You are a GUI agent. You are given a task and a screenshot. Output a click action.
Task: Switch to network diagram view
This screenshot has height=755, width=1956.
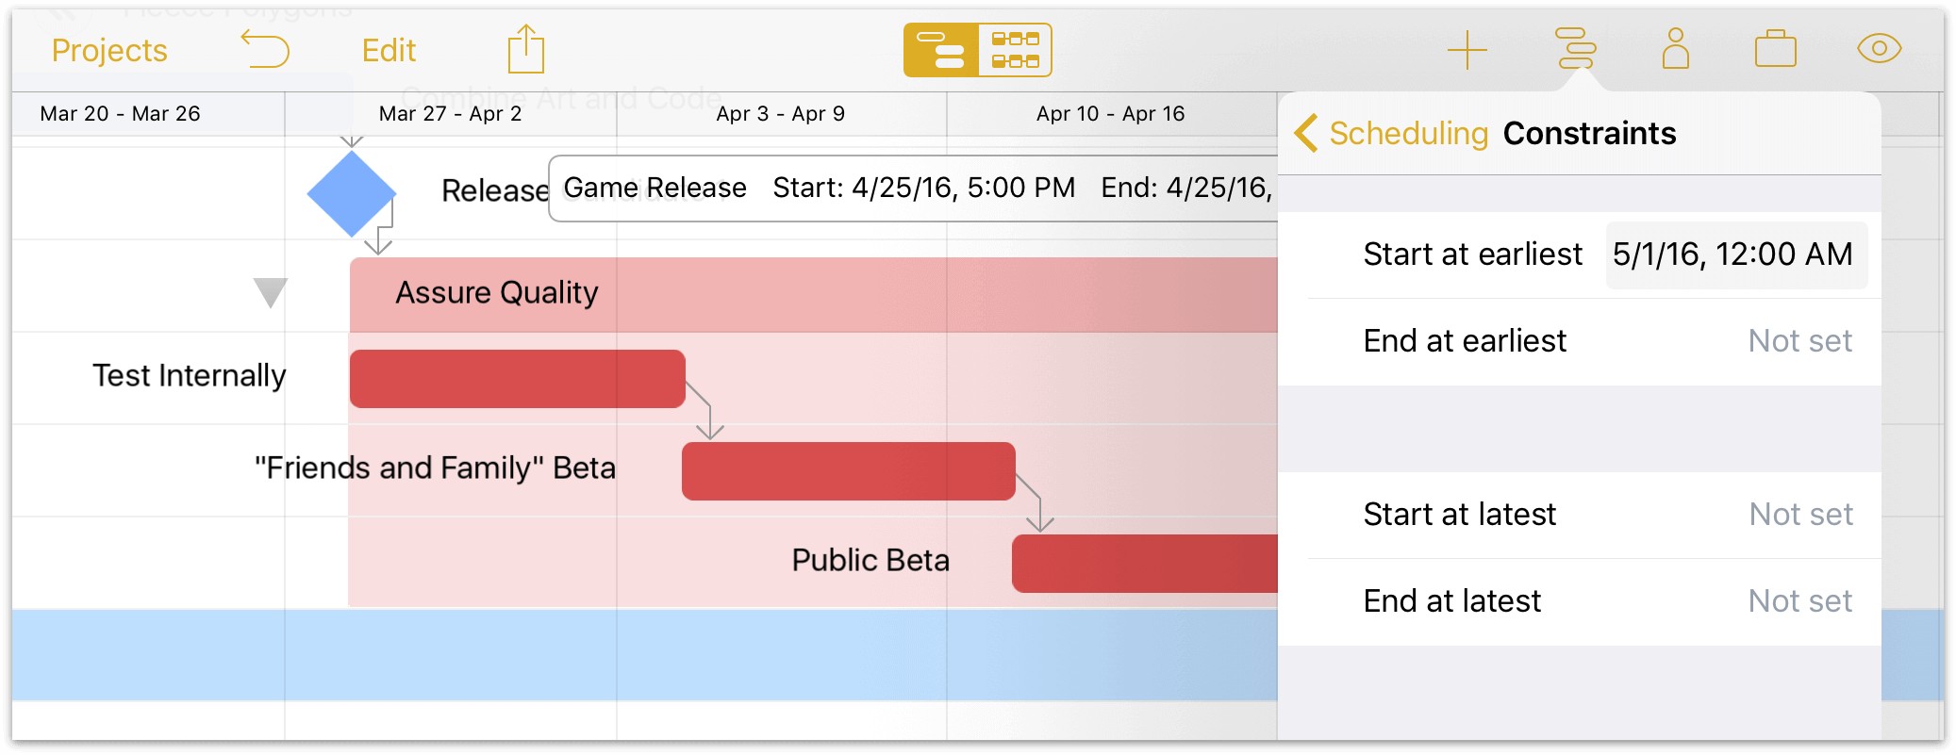[1015, 50]
